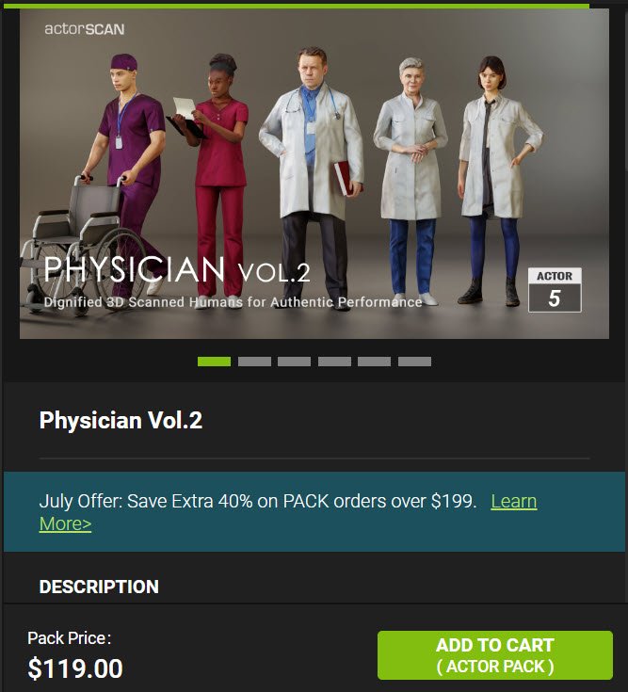Click the $119.00 pack price
628x692 pixels.
75,668
